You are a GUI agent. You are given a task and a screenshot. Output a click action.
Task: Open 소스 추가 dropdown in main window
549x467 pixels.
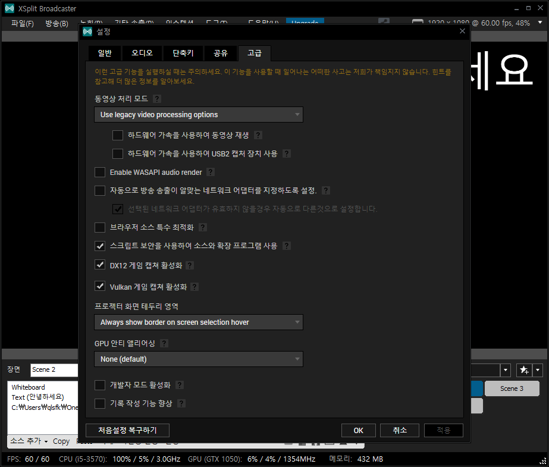click(29, 441)
